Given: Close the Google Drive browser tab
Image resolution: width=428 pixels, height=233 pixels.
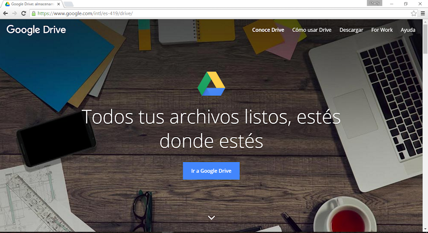Looking at the screenshot, I should tap(58, 4).
